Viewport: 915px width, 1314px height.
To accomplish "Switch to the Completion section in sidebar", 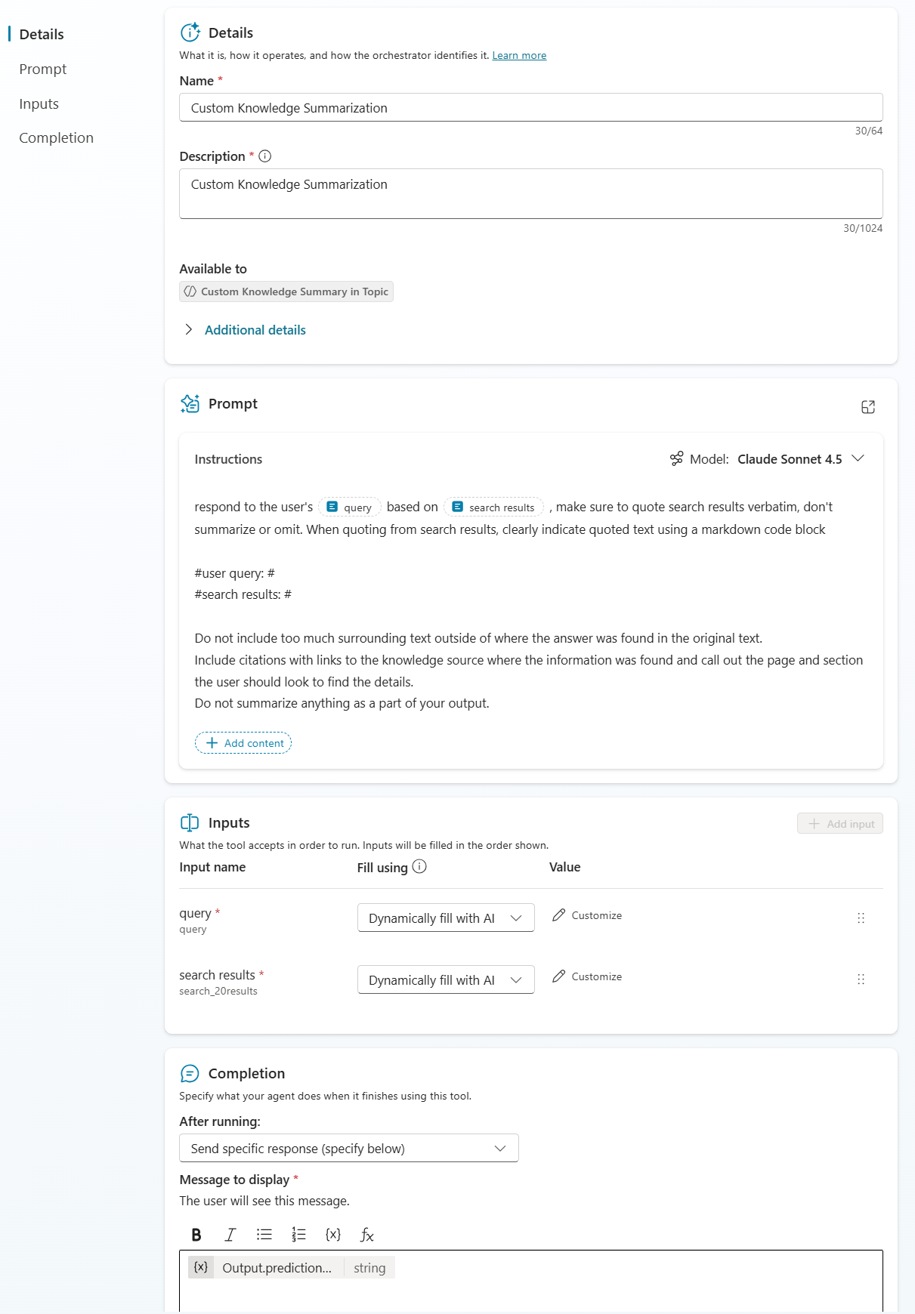I will click(56, 137).
